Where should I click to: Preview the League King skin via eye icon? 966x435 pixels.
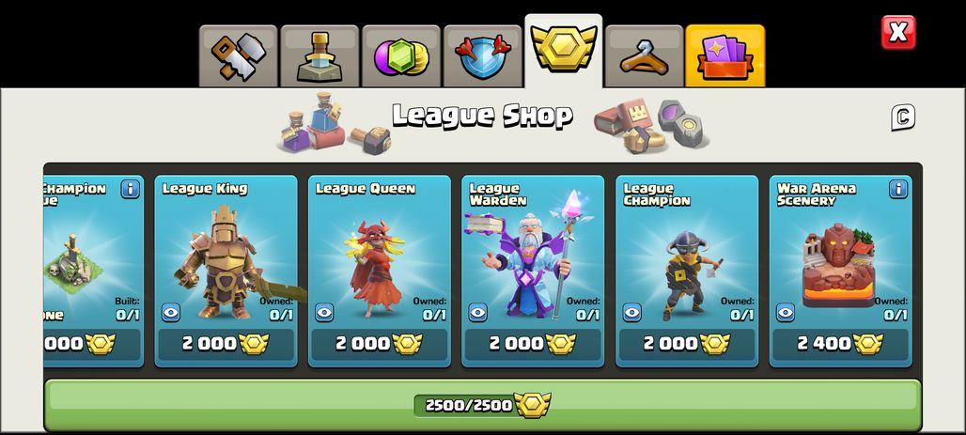point(171,312)
